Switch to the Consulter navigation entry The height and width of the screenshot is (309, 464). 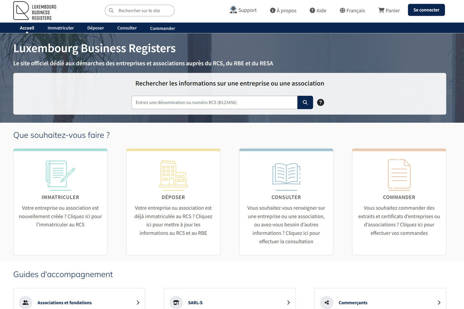tap(127, 28)
